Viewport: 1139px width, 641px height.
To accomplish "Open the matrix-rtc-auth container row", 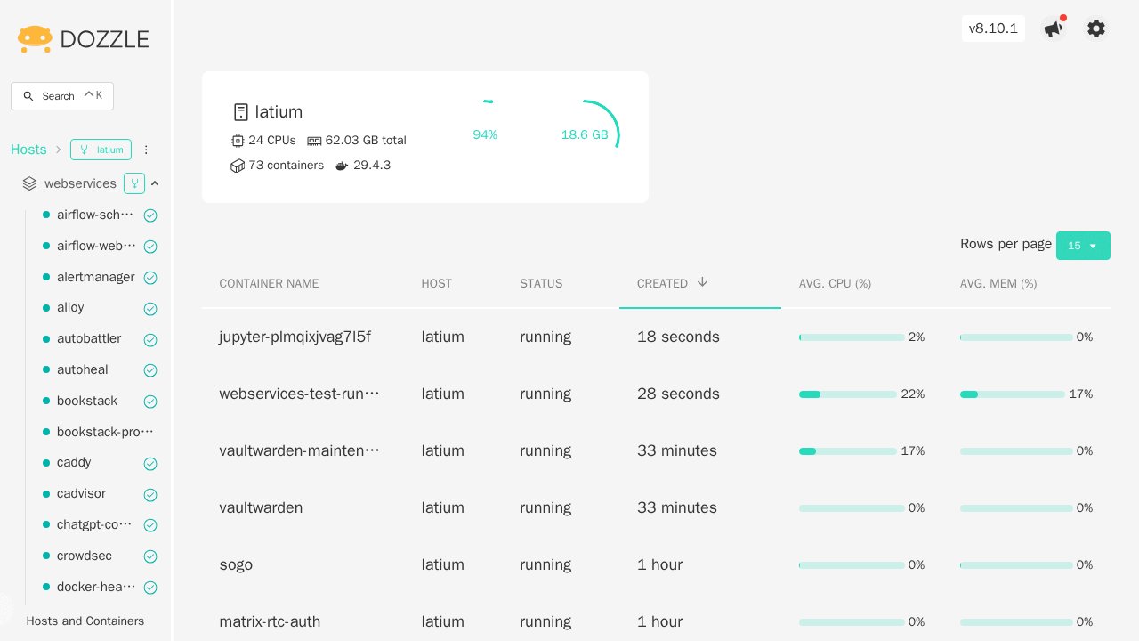I will coord(656,621).
